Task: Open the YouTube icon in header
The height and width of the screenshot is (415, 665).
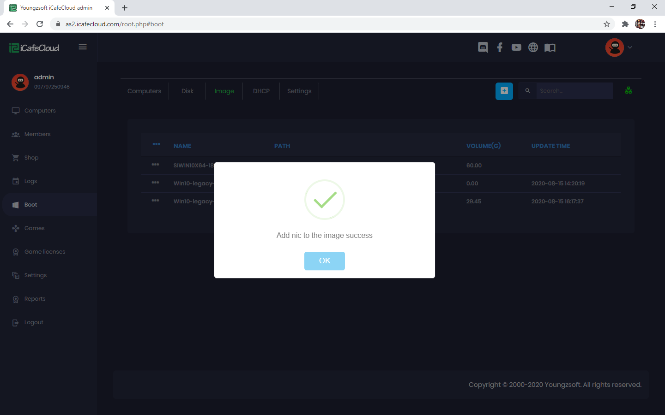Action: click(x=516, y=47)
